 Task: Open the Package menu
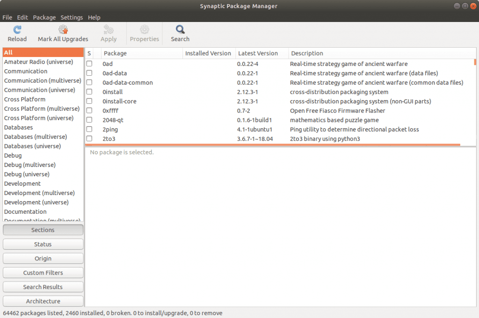pyautogui.click(x=44, y=17)
